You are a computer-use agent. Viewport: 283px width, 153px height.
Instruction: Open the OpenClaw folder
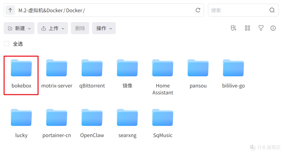click(x=92, y=118)
